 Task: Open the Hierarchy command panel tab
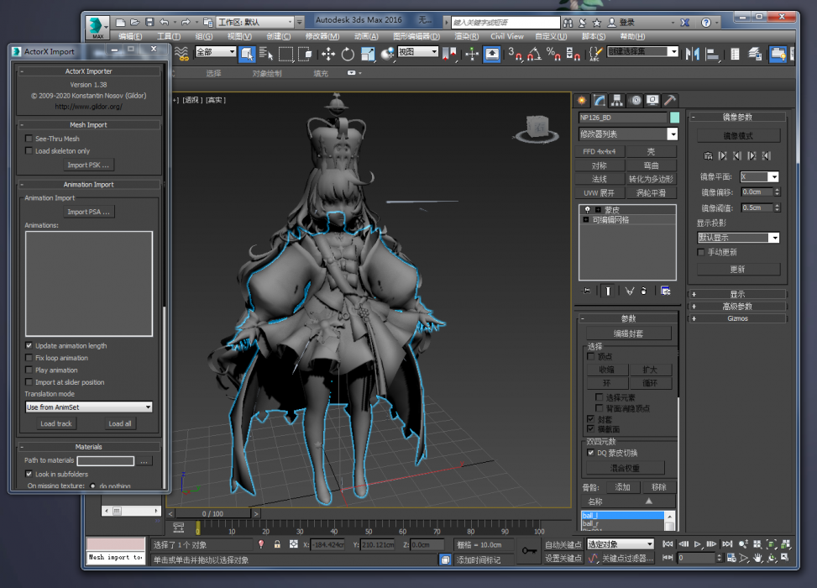pyautogui.click(x=617, y=100)
